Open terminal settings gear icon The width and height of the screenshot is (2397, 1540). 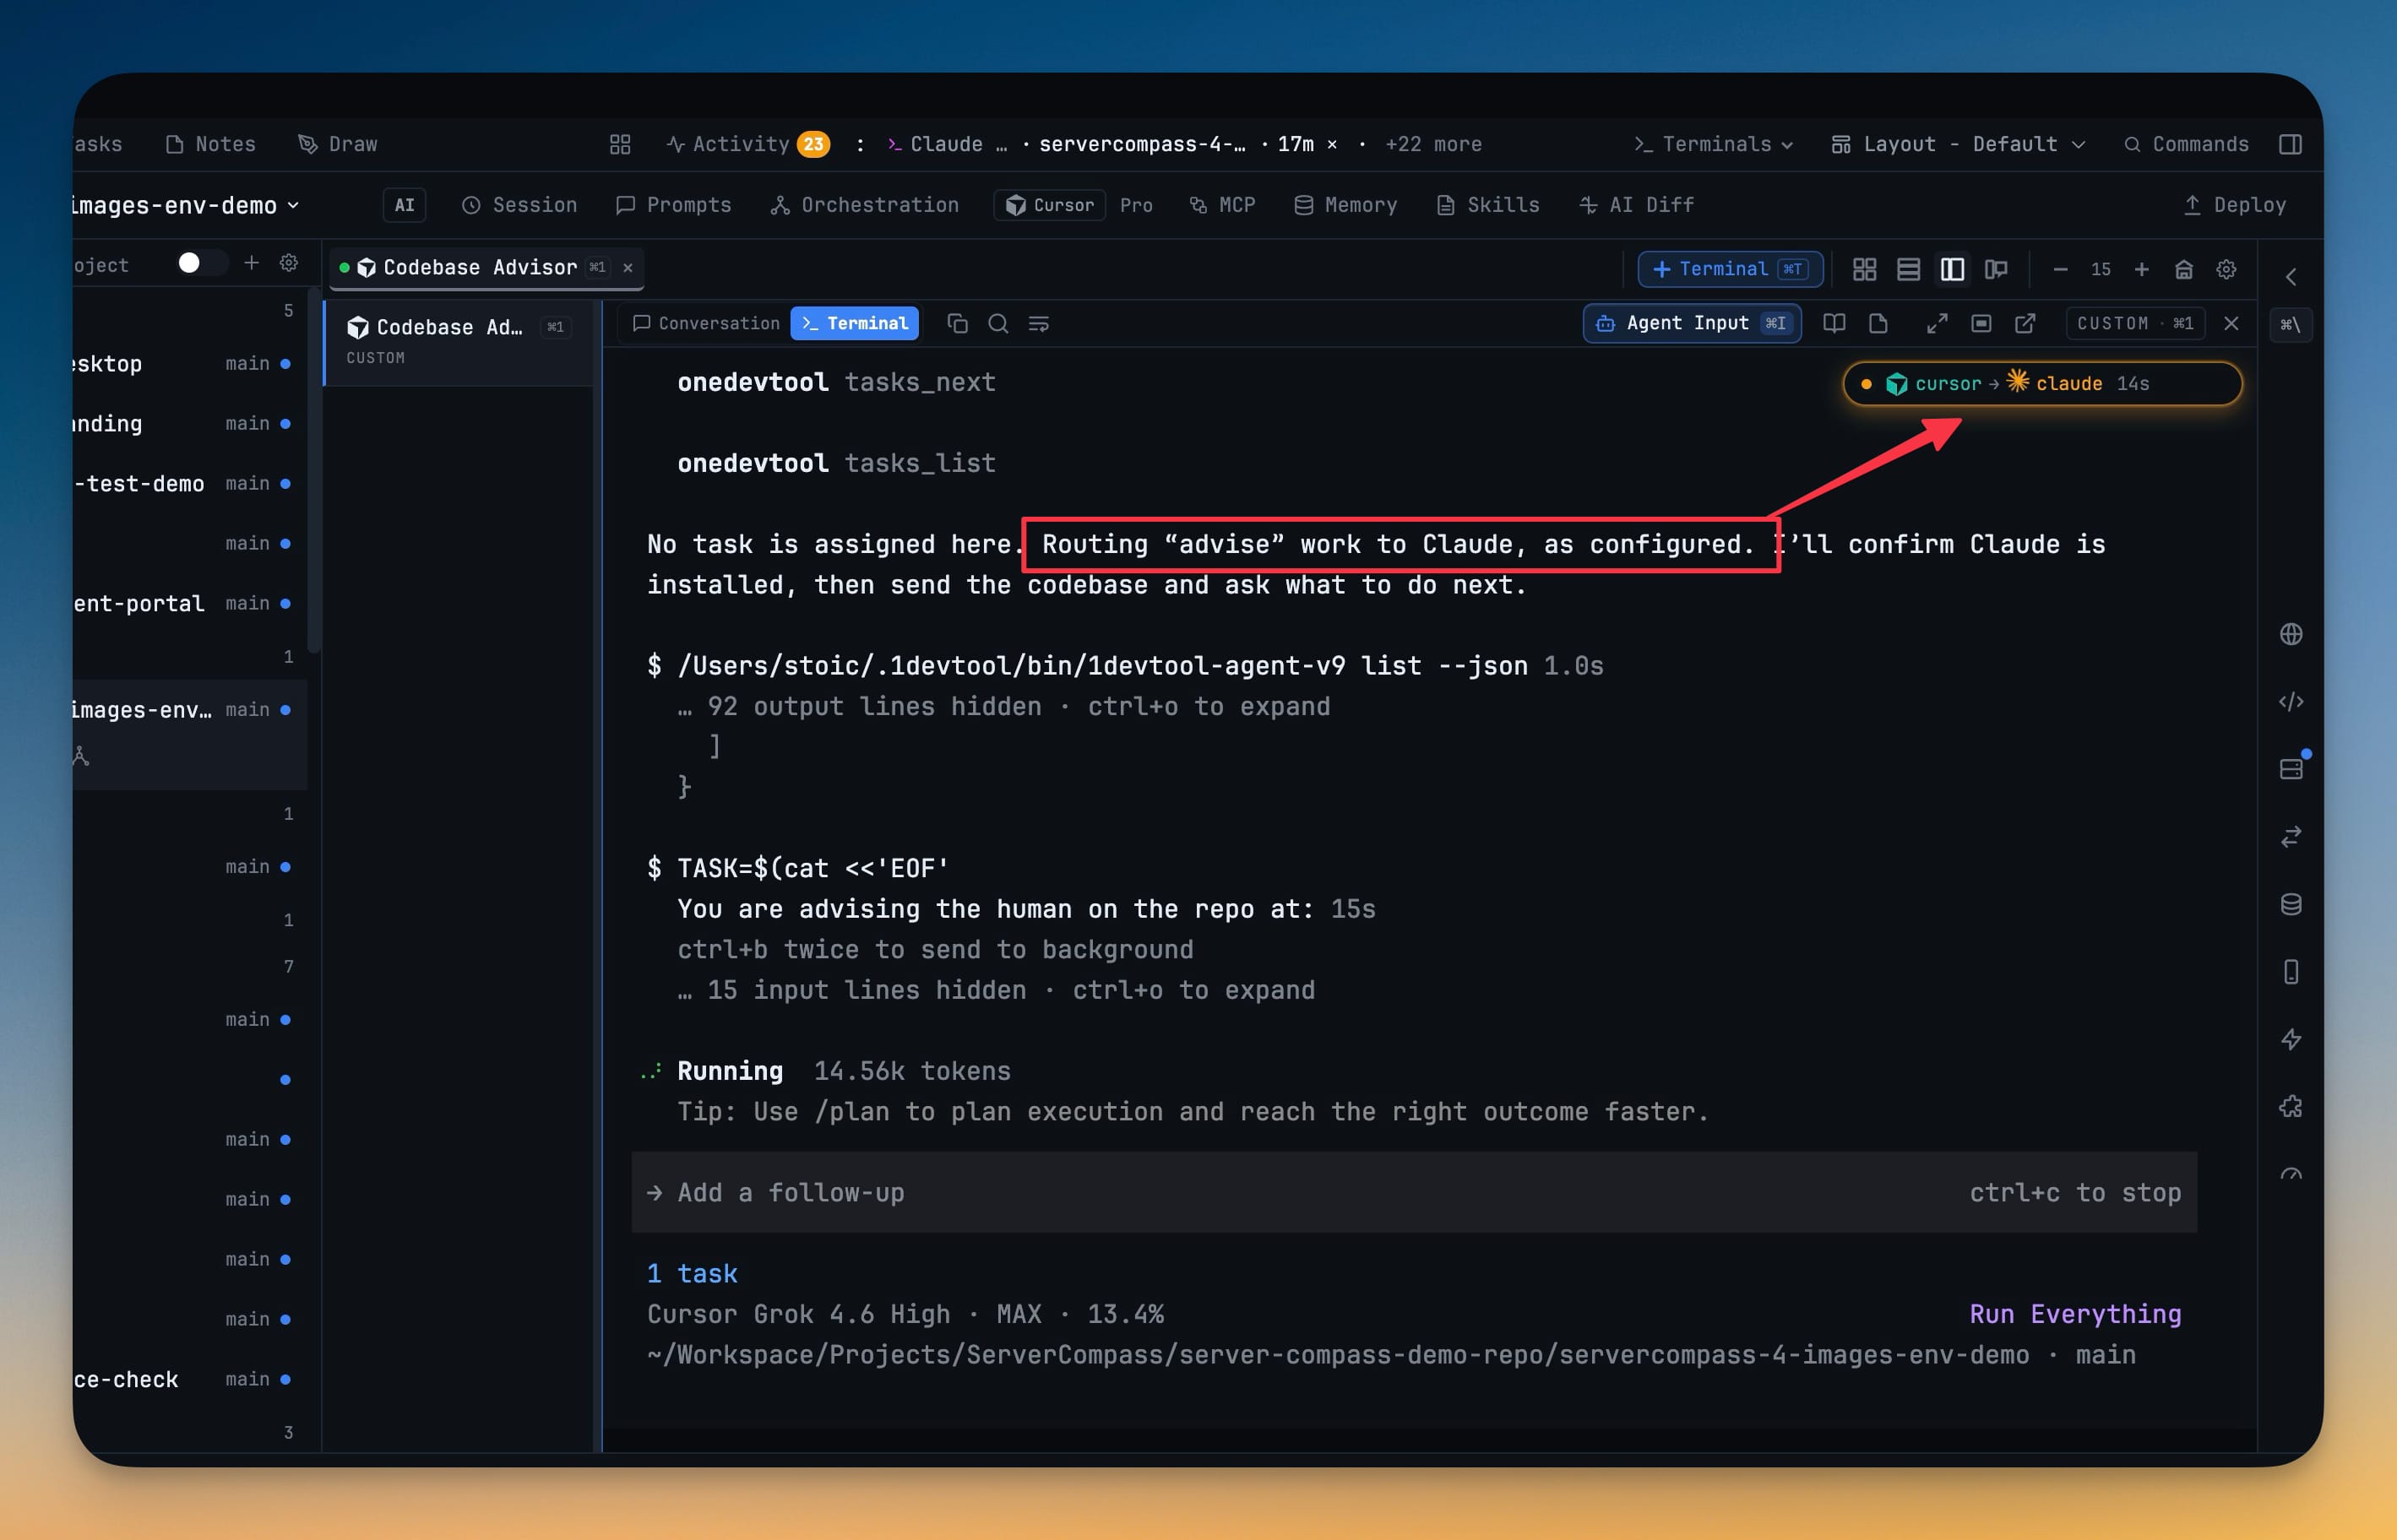2226,269
